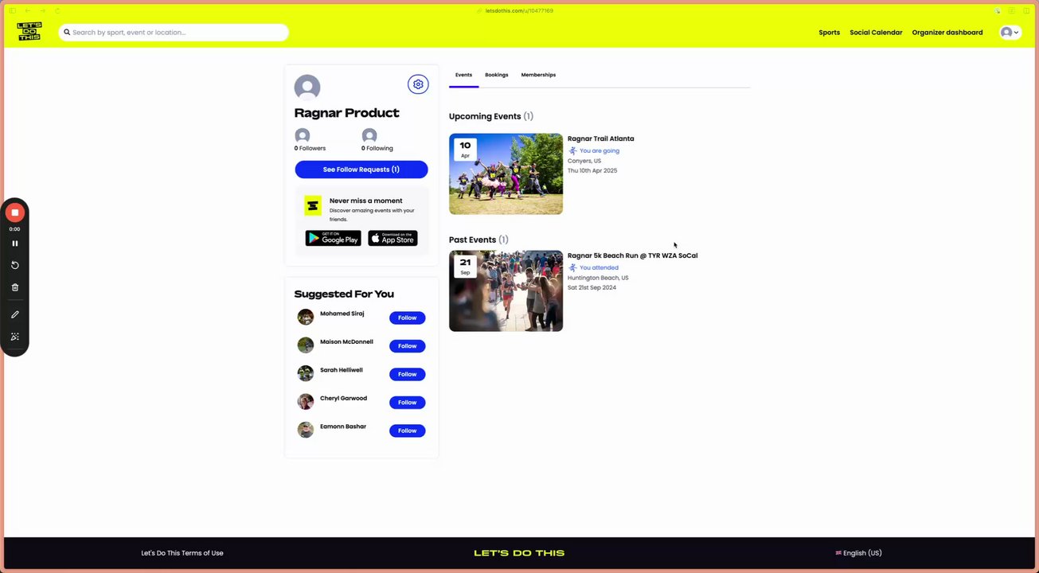Open Sarah Helliwell's avatar
Viewport: 1039px width, 573px height.
click(x=306, y=373)
